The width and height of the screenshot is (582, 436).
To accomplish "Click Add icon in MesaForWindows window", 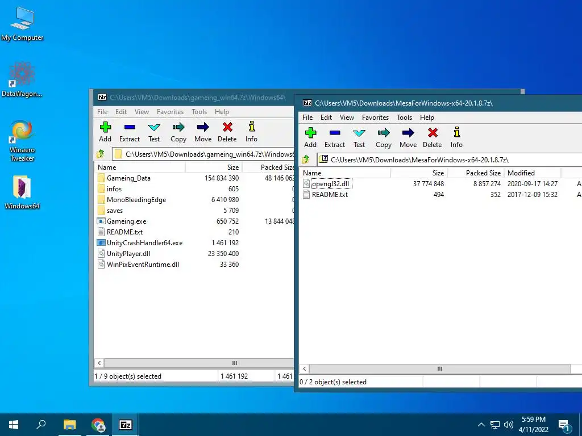I will (310, 133).
